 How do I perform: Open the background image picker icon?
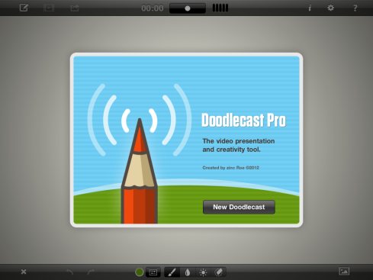(x=344, y=271)
